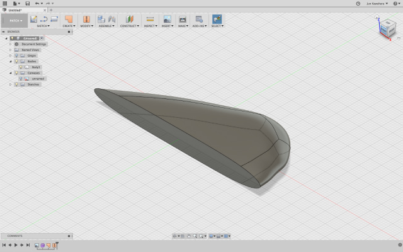Viewport: 403px width, 252px height.
Task: Open the PATCH workspace dropdown
Action: (x=14, y=21)
